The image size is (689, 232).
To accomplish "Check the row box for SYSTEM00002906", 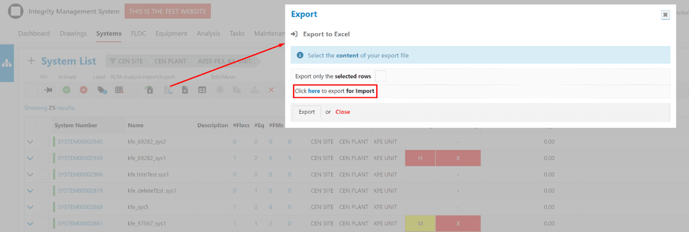I will tap(45, 174).
